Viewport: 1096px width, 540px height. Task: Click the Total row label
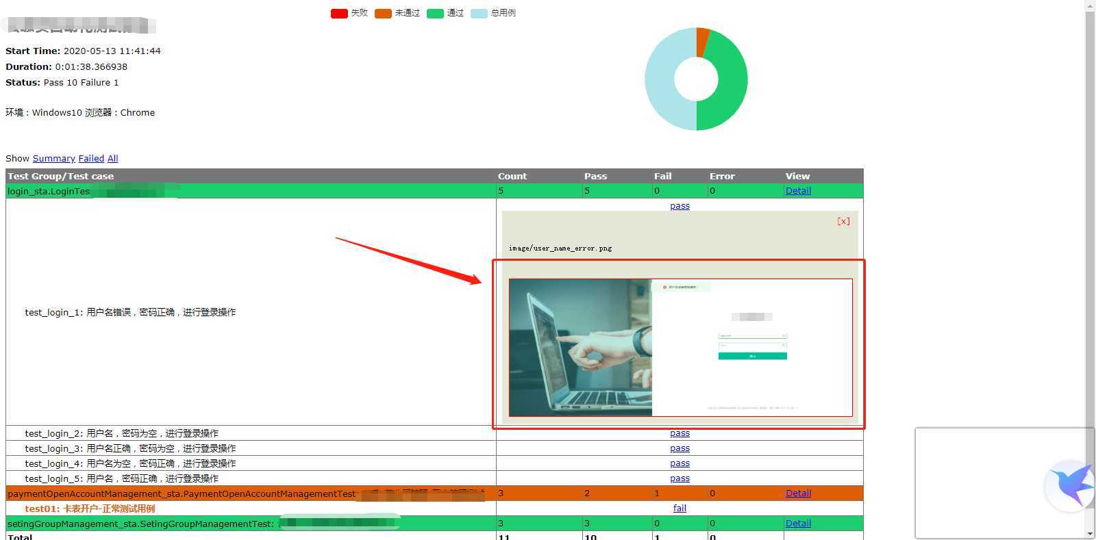tap(20, 537)
